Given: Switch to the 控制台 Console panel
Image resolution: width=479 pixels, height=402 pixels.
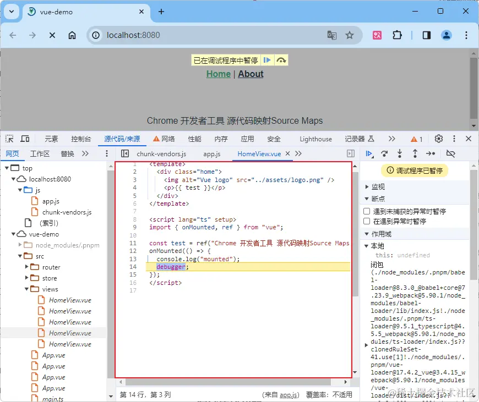Looking at the screenshot, I should tap(81, 139).
